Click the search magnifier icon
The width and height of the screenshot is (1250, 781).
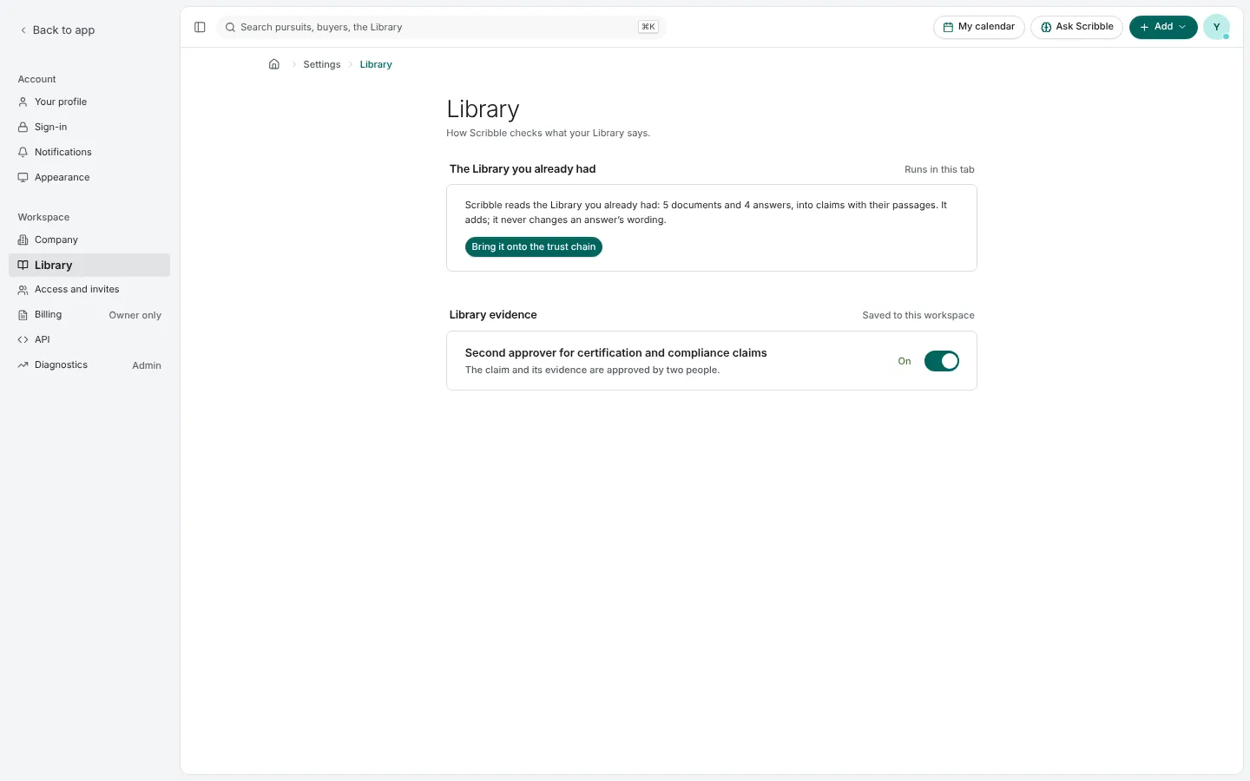230,27
